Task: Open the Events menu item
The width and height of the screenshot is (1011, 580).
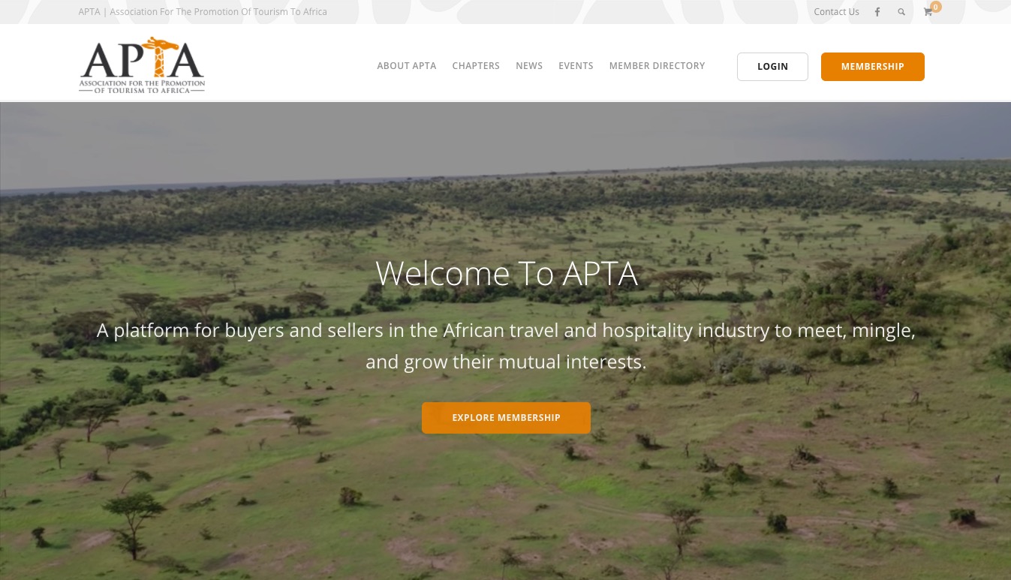Action: pos(576,66)
